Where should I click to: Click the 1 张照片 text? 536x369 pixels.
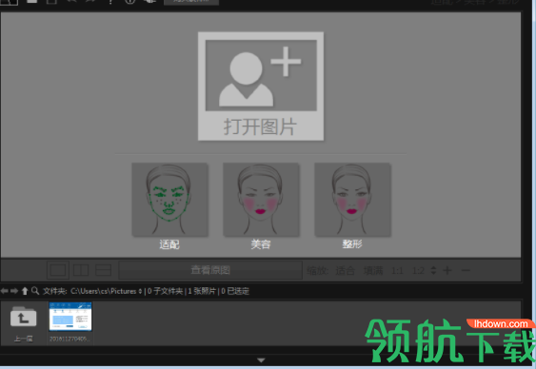[202, 291]
